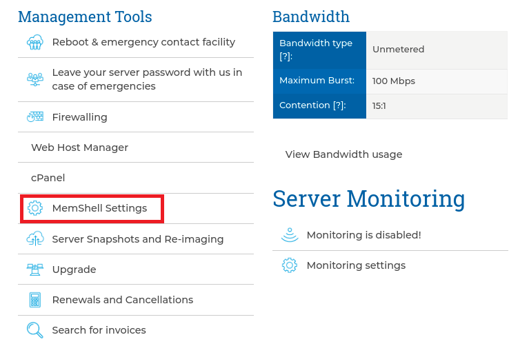
Task: Click the monitoring signal status icon
Action: click(290, 235)
